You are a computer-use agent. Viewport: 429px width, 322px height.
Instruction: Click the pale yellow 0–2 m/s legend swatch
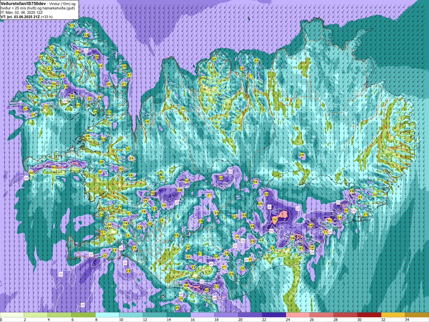[12, 315]
